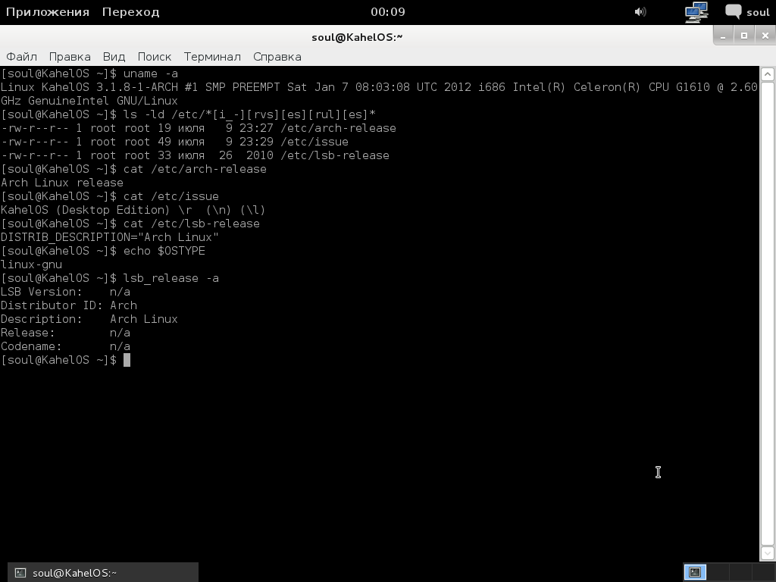Click the 'Release: n/a' line

point(65,333)
